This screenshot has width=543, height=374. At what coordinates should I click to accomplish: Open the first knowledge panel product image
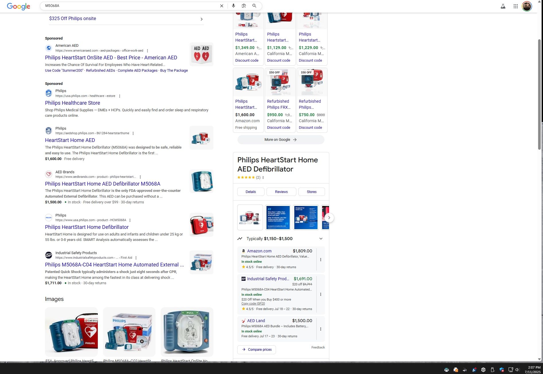pos(250,217)
